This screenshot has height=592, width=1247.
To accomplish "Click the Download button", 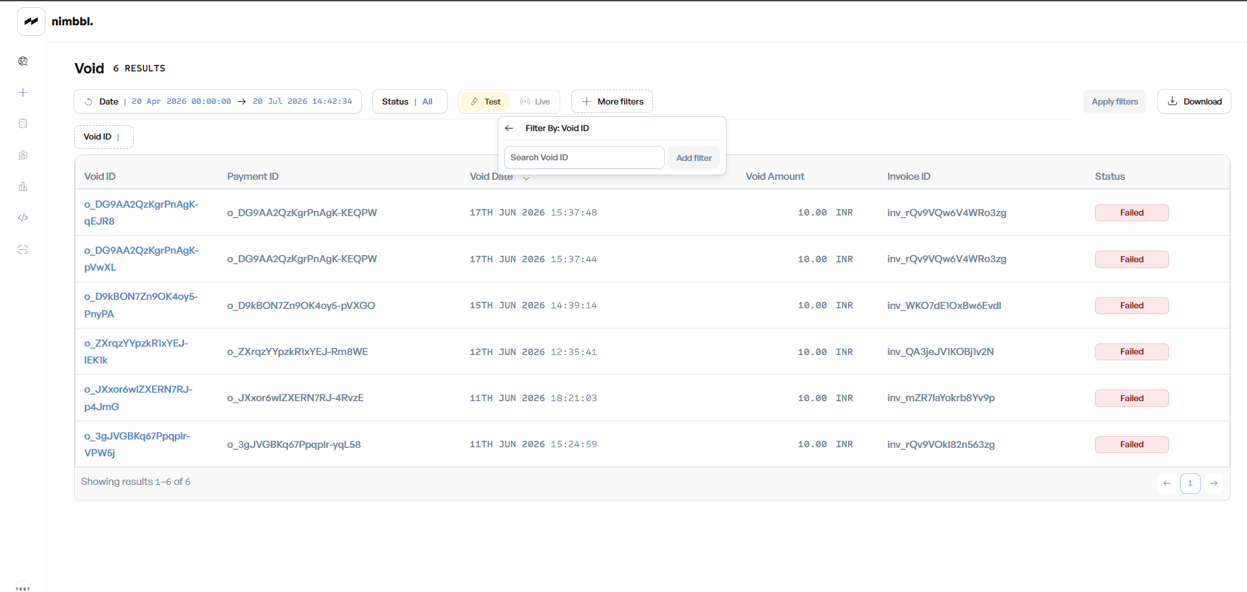I will point(1194,101).
